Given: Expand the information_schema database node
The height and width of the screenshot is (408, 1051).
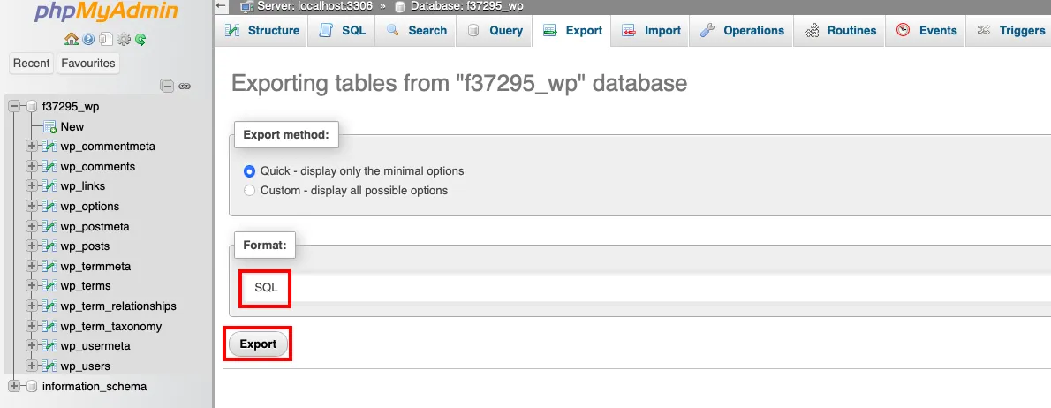Looking at the screenshot, I should [13, 386].
